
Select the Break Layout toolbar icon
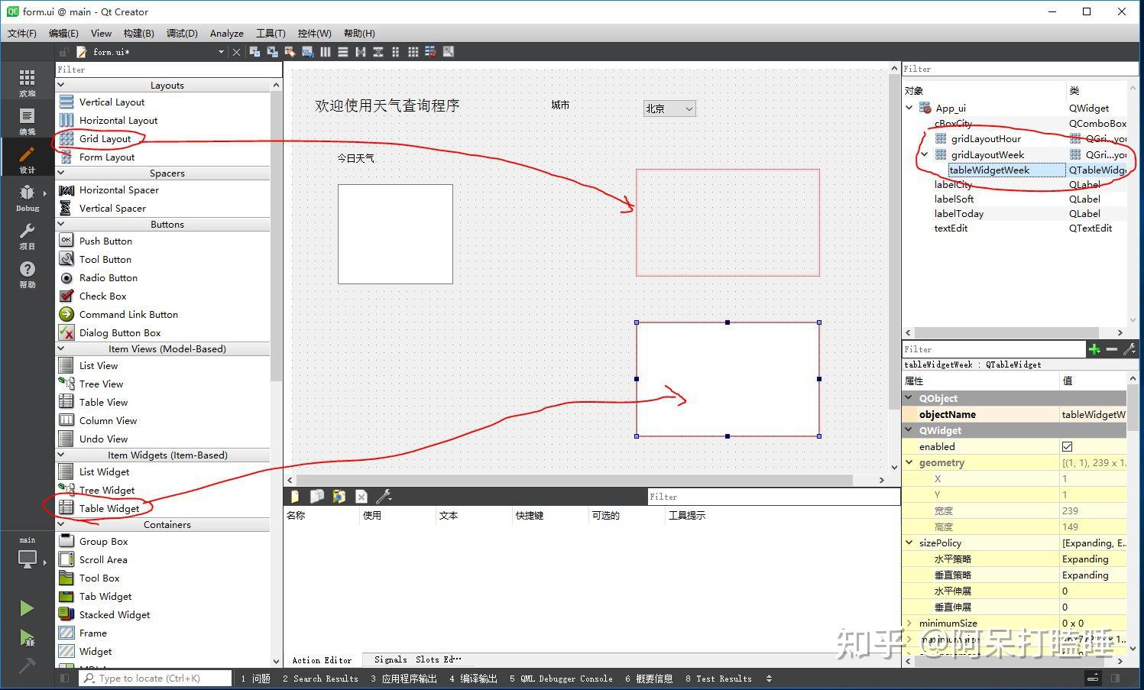tap(430, 51)
